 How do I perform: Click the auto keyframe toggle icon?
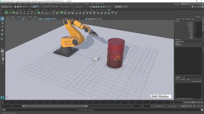(199, 106)
